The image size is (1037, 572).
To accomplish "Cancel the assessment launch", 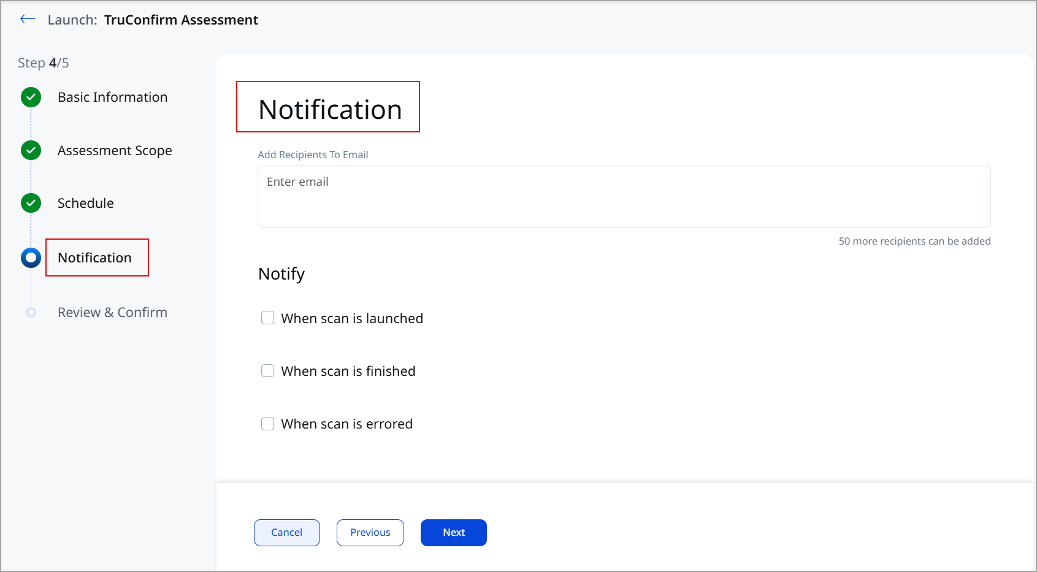I will (x=286, y=532).
